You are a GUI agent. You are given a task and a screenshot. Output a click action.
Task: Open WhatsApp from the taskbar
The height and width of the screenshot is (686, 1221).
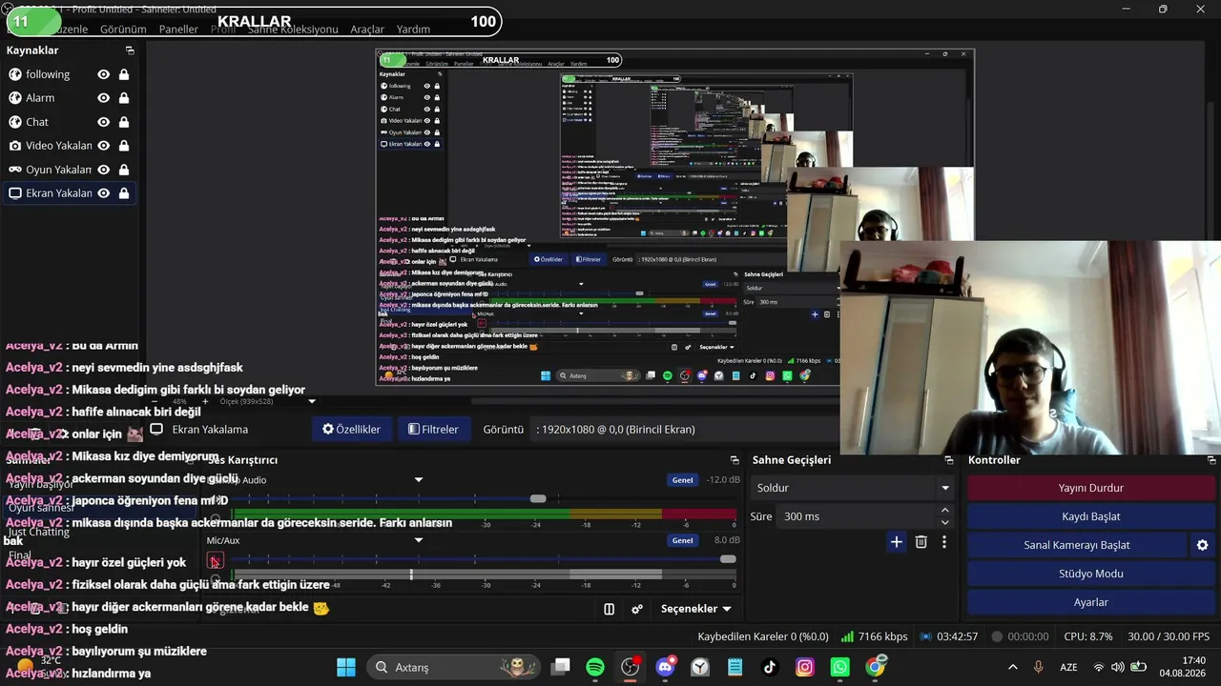(840, 667)
